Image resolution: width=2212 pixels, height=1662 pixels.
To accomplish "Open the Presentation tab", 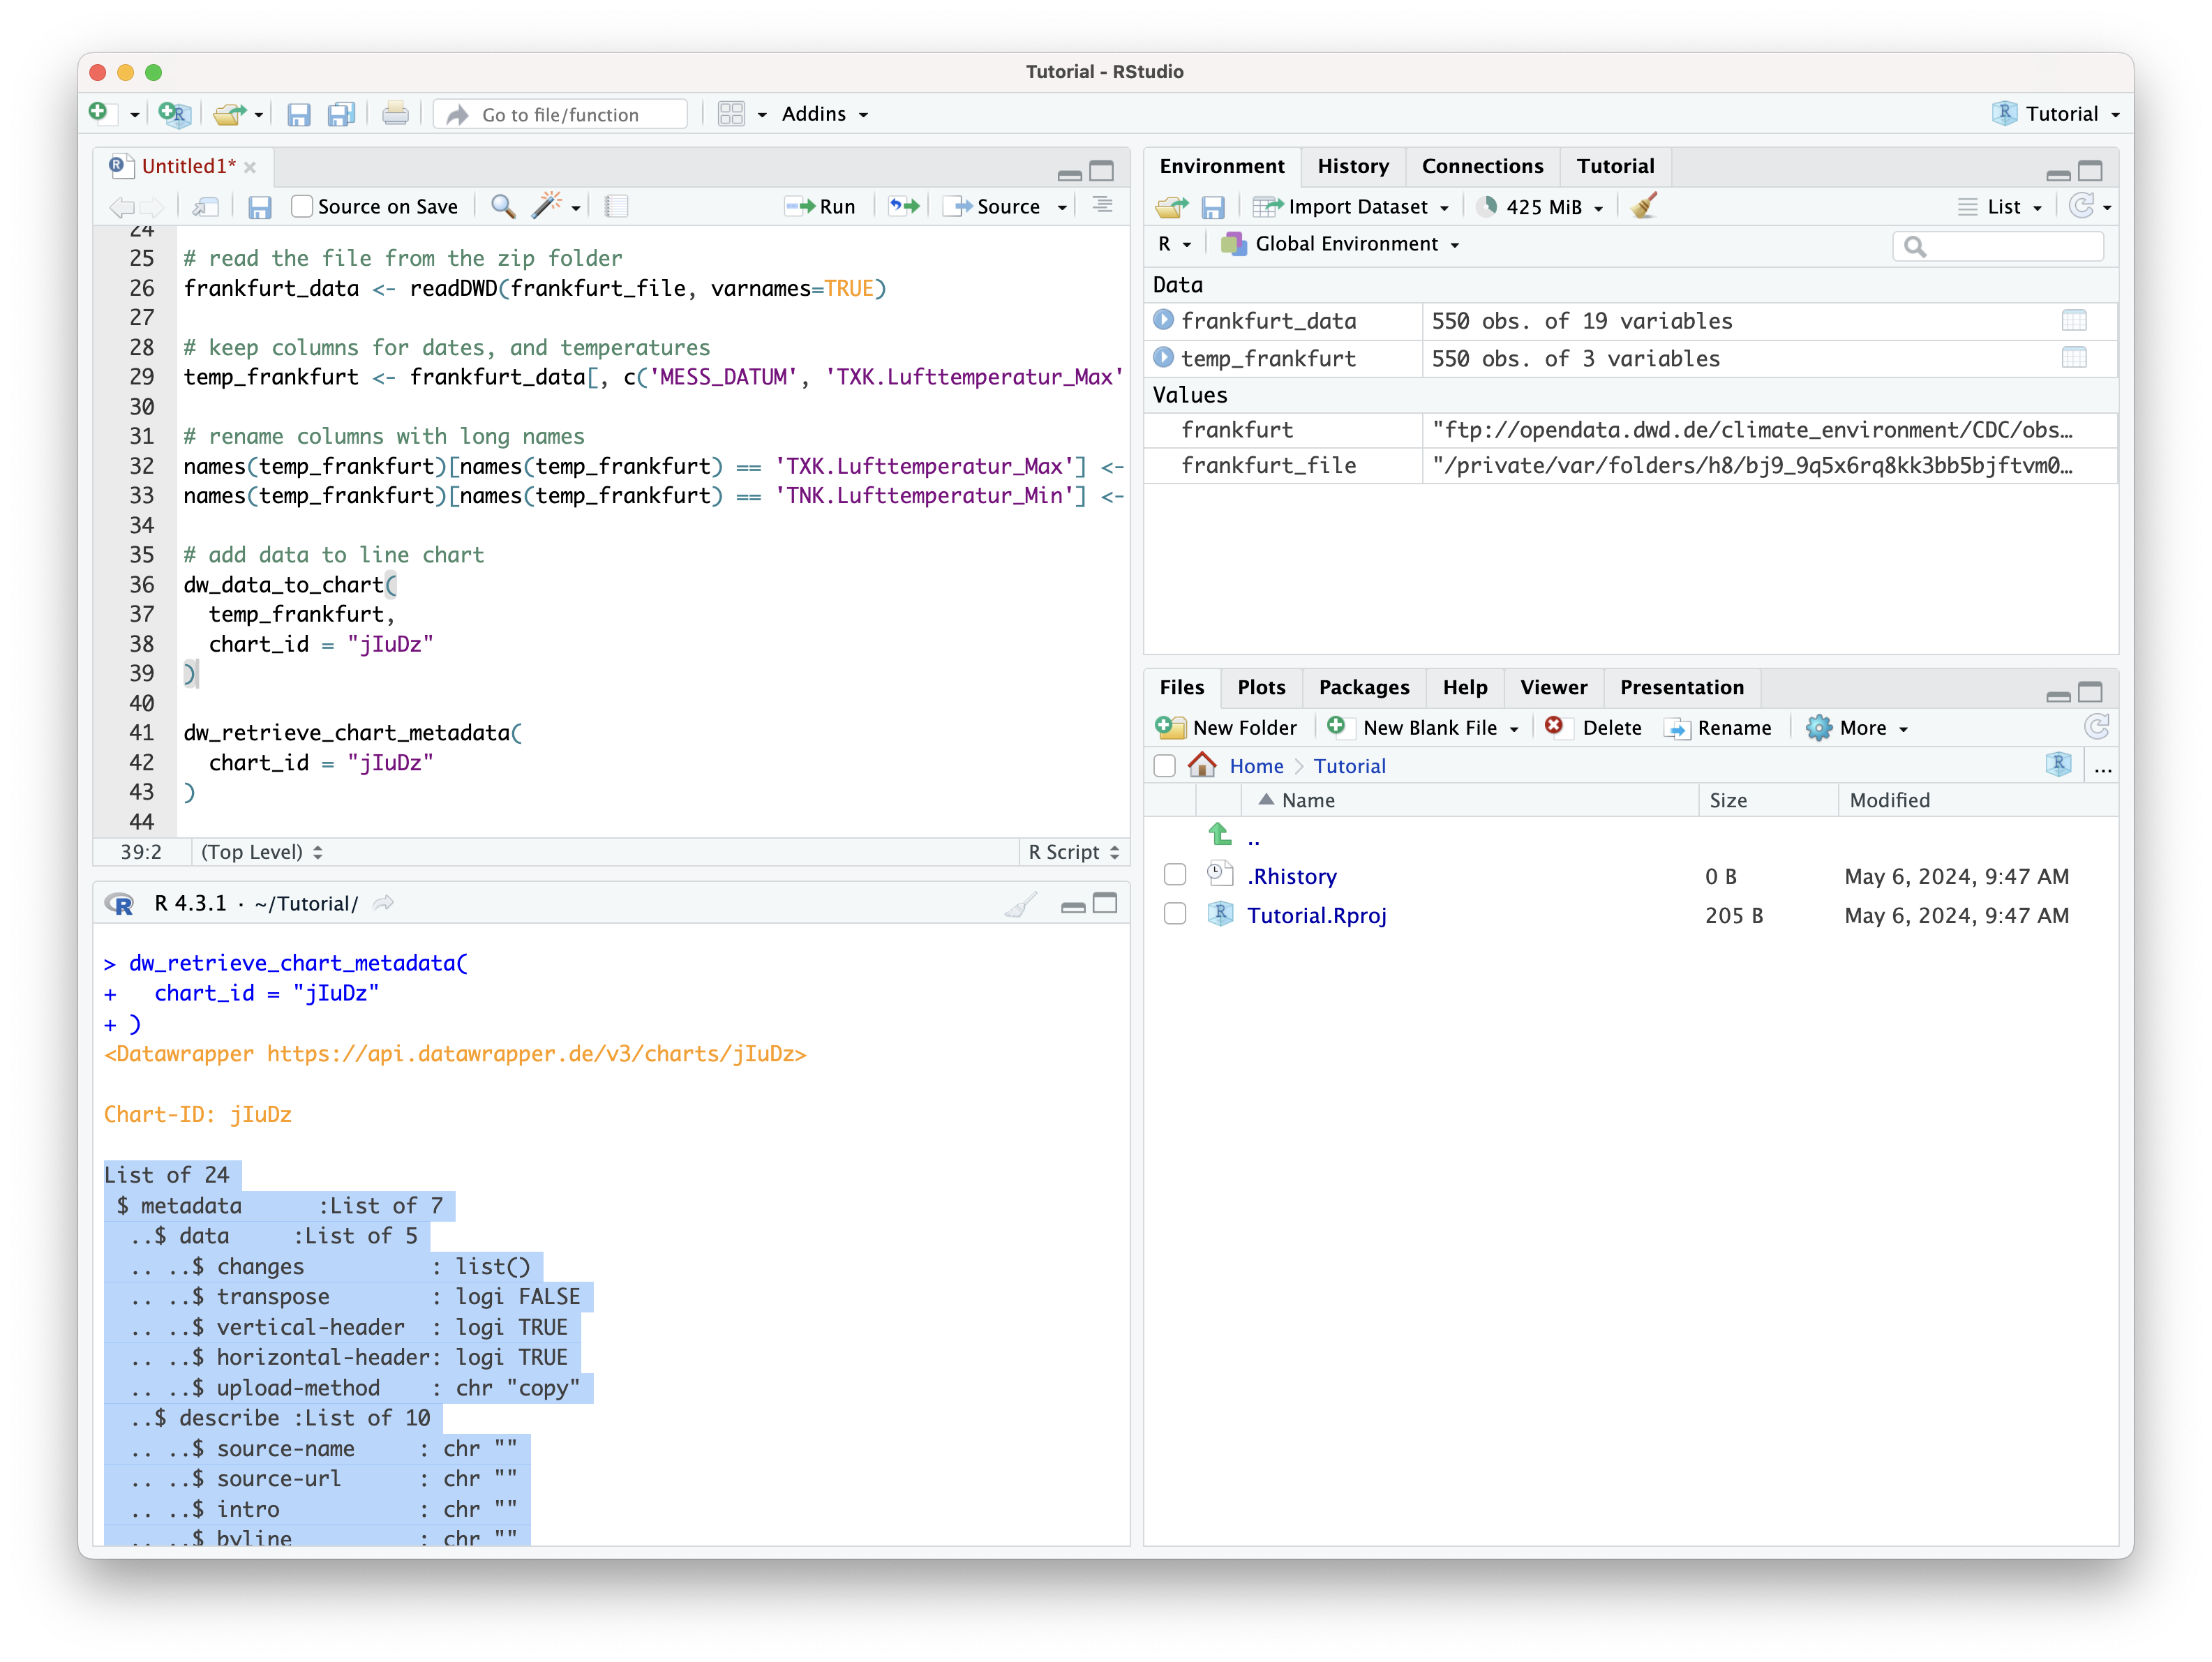I will (1681, 687).
